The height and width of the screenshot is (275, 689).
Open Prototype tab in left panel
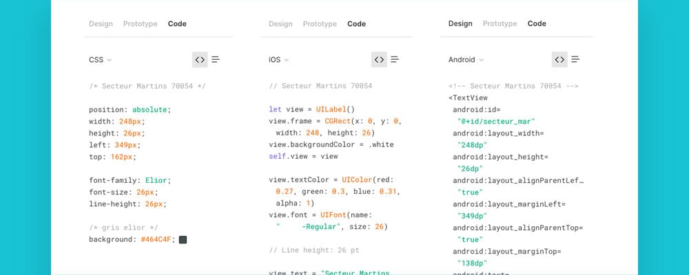140,23
